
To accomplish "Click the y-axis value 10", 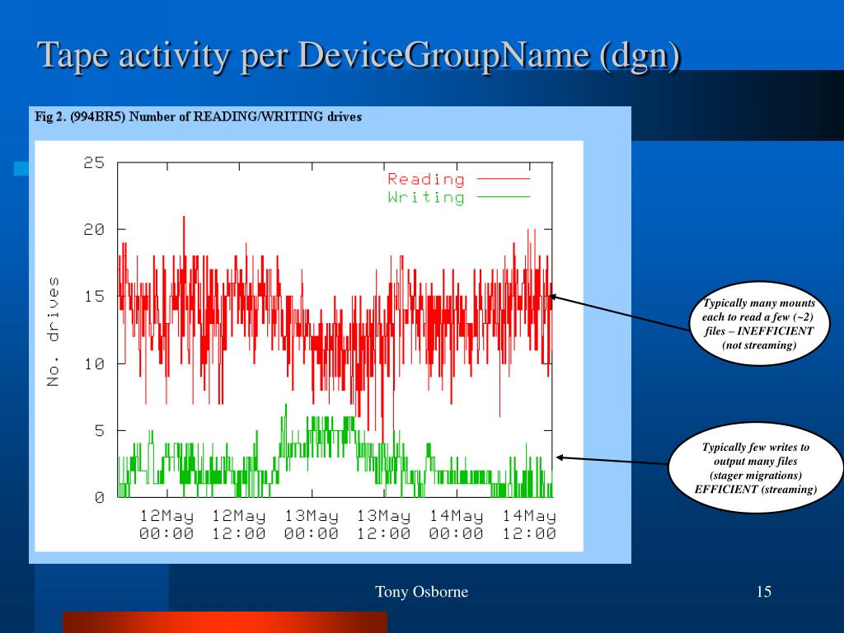I will click(x=94, y=363).
